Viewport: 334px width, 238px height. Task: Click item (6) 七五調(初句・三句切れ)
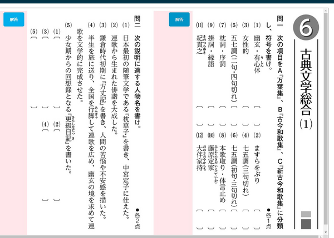click(234, 169)
